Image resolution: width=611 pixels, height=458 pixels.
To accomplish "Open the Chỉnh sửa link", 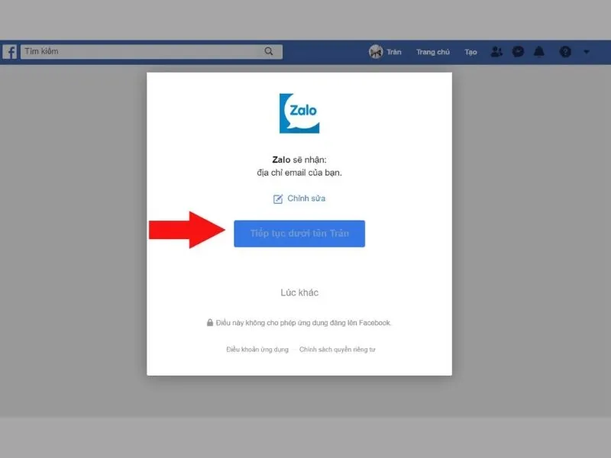I will pos(306,198).
